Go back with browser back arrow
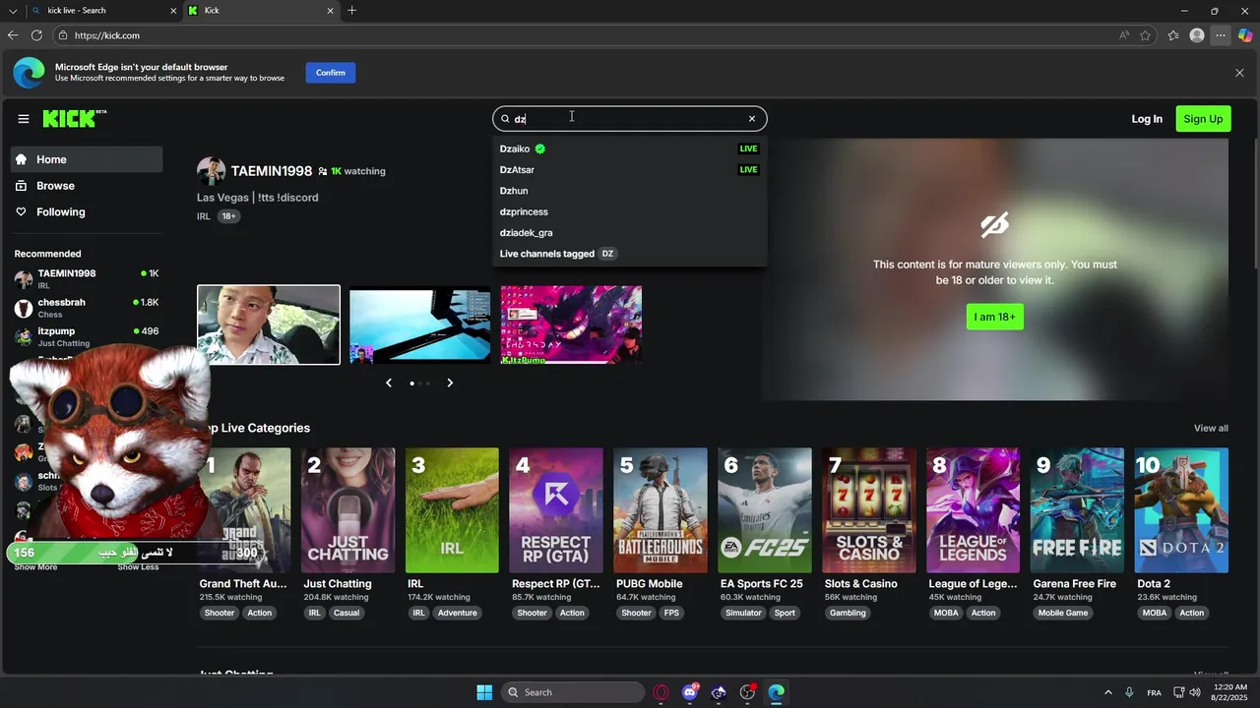 tap(13, 35)
